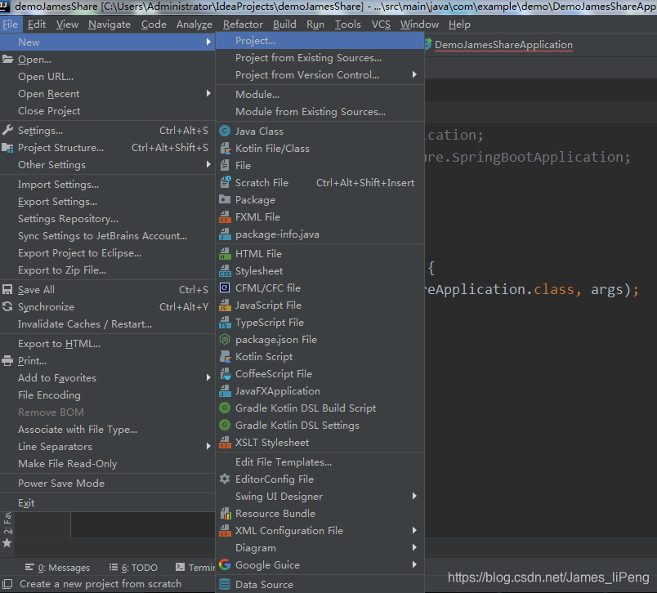Click Exit in the File menu
Image resolution: width=657 pixels, height=593 pixels.
pyautogui.click(x=107, y=503)
